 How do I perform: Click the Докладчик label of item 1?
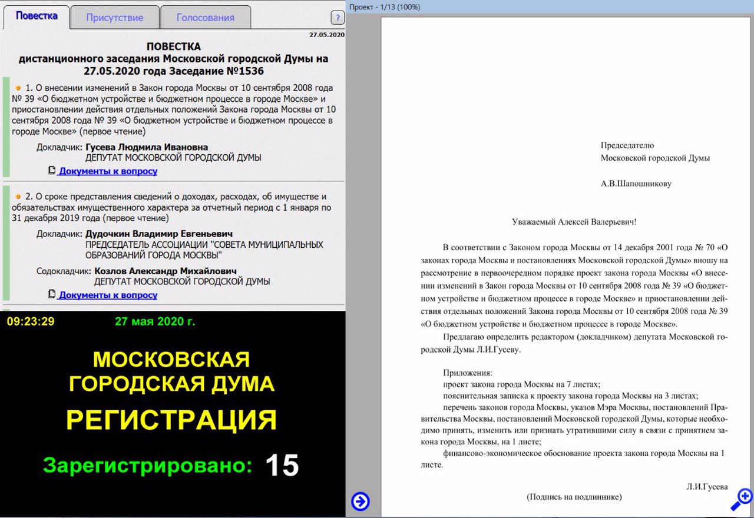[x=59, y=147]
